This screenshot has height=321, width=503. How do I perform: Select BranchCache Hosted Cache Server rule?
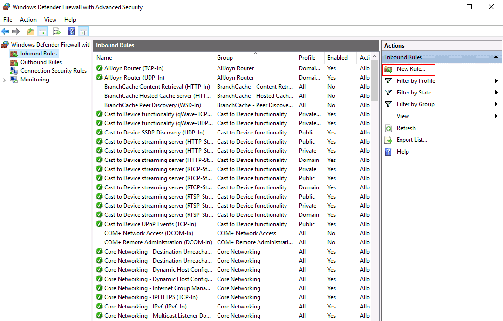point(157,96)
